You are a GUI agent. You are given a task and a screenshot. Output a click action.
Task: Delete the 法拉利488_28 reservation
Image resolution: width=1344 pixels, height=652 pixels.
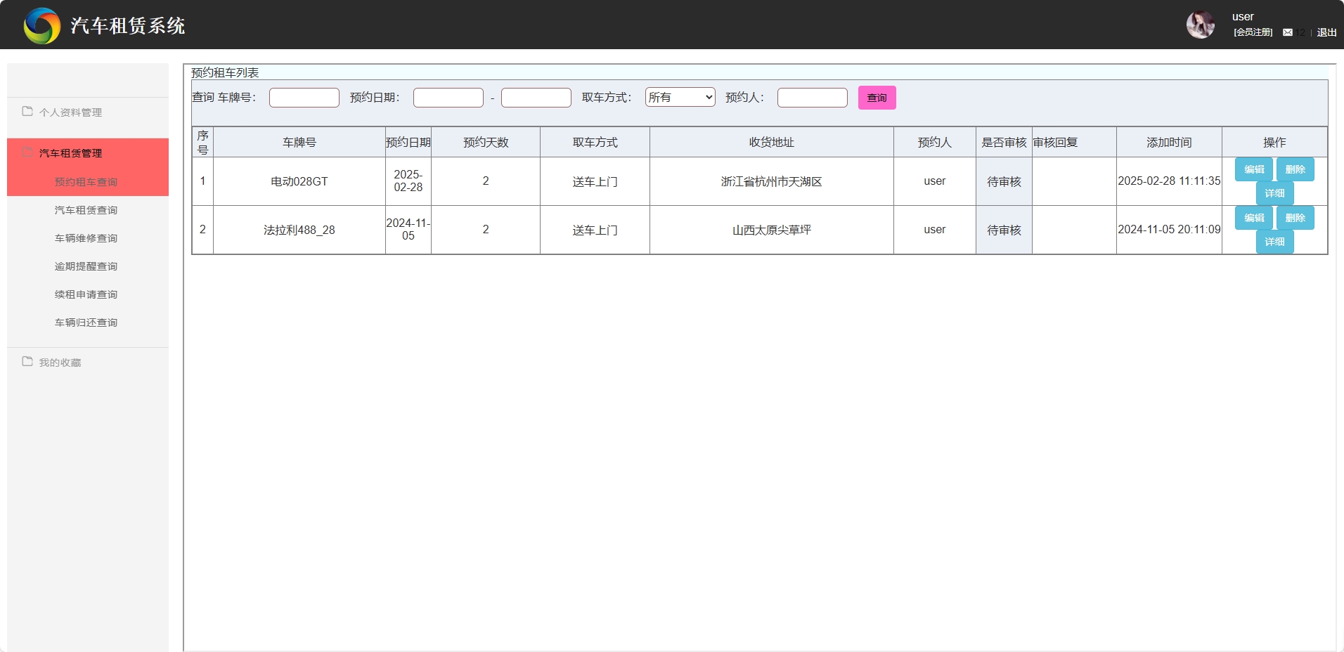click(1295, 218)
